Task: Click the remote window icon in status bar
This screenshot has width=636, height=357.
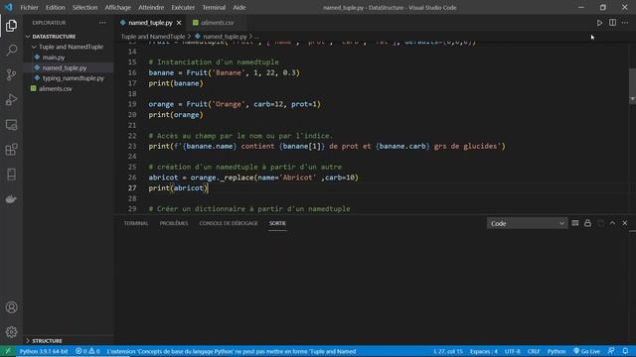Action: pos(8,351)
